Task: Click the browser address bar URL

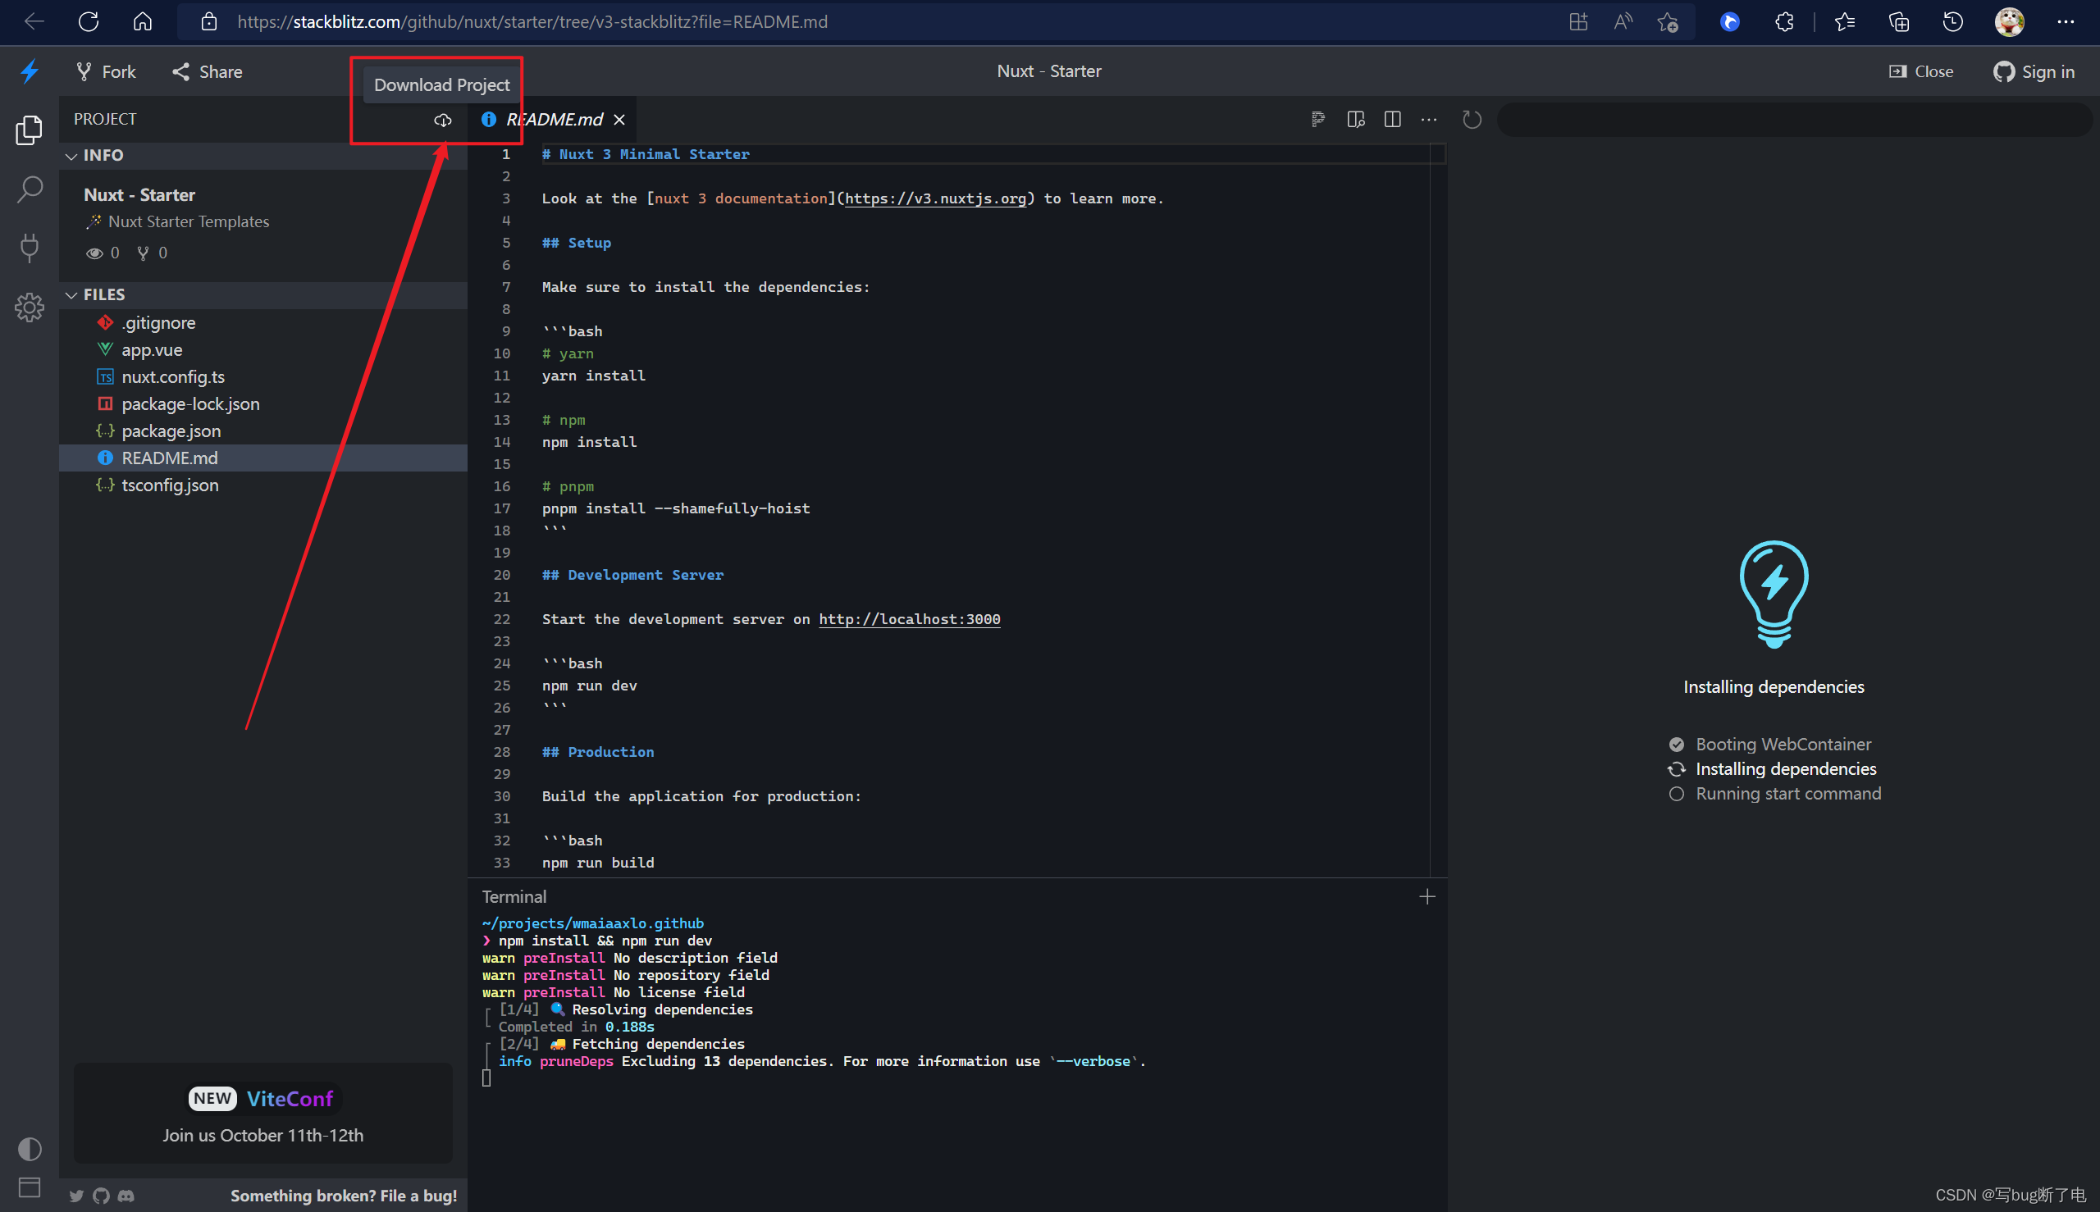Action: pyautogui.click(x=532, y=21)
